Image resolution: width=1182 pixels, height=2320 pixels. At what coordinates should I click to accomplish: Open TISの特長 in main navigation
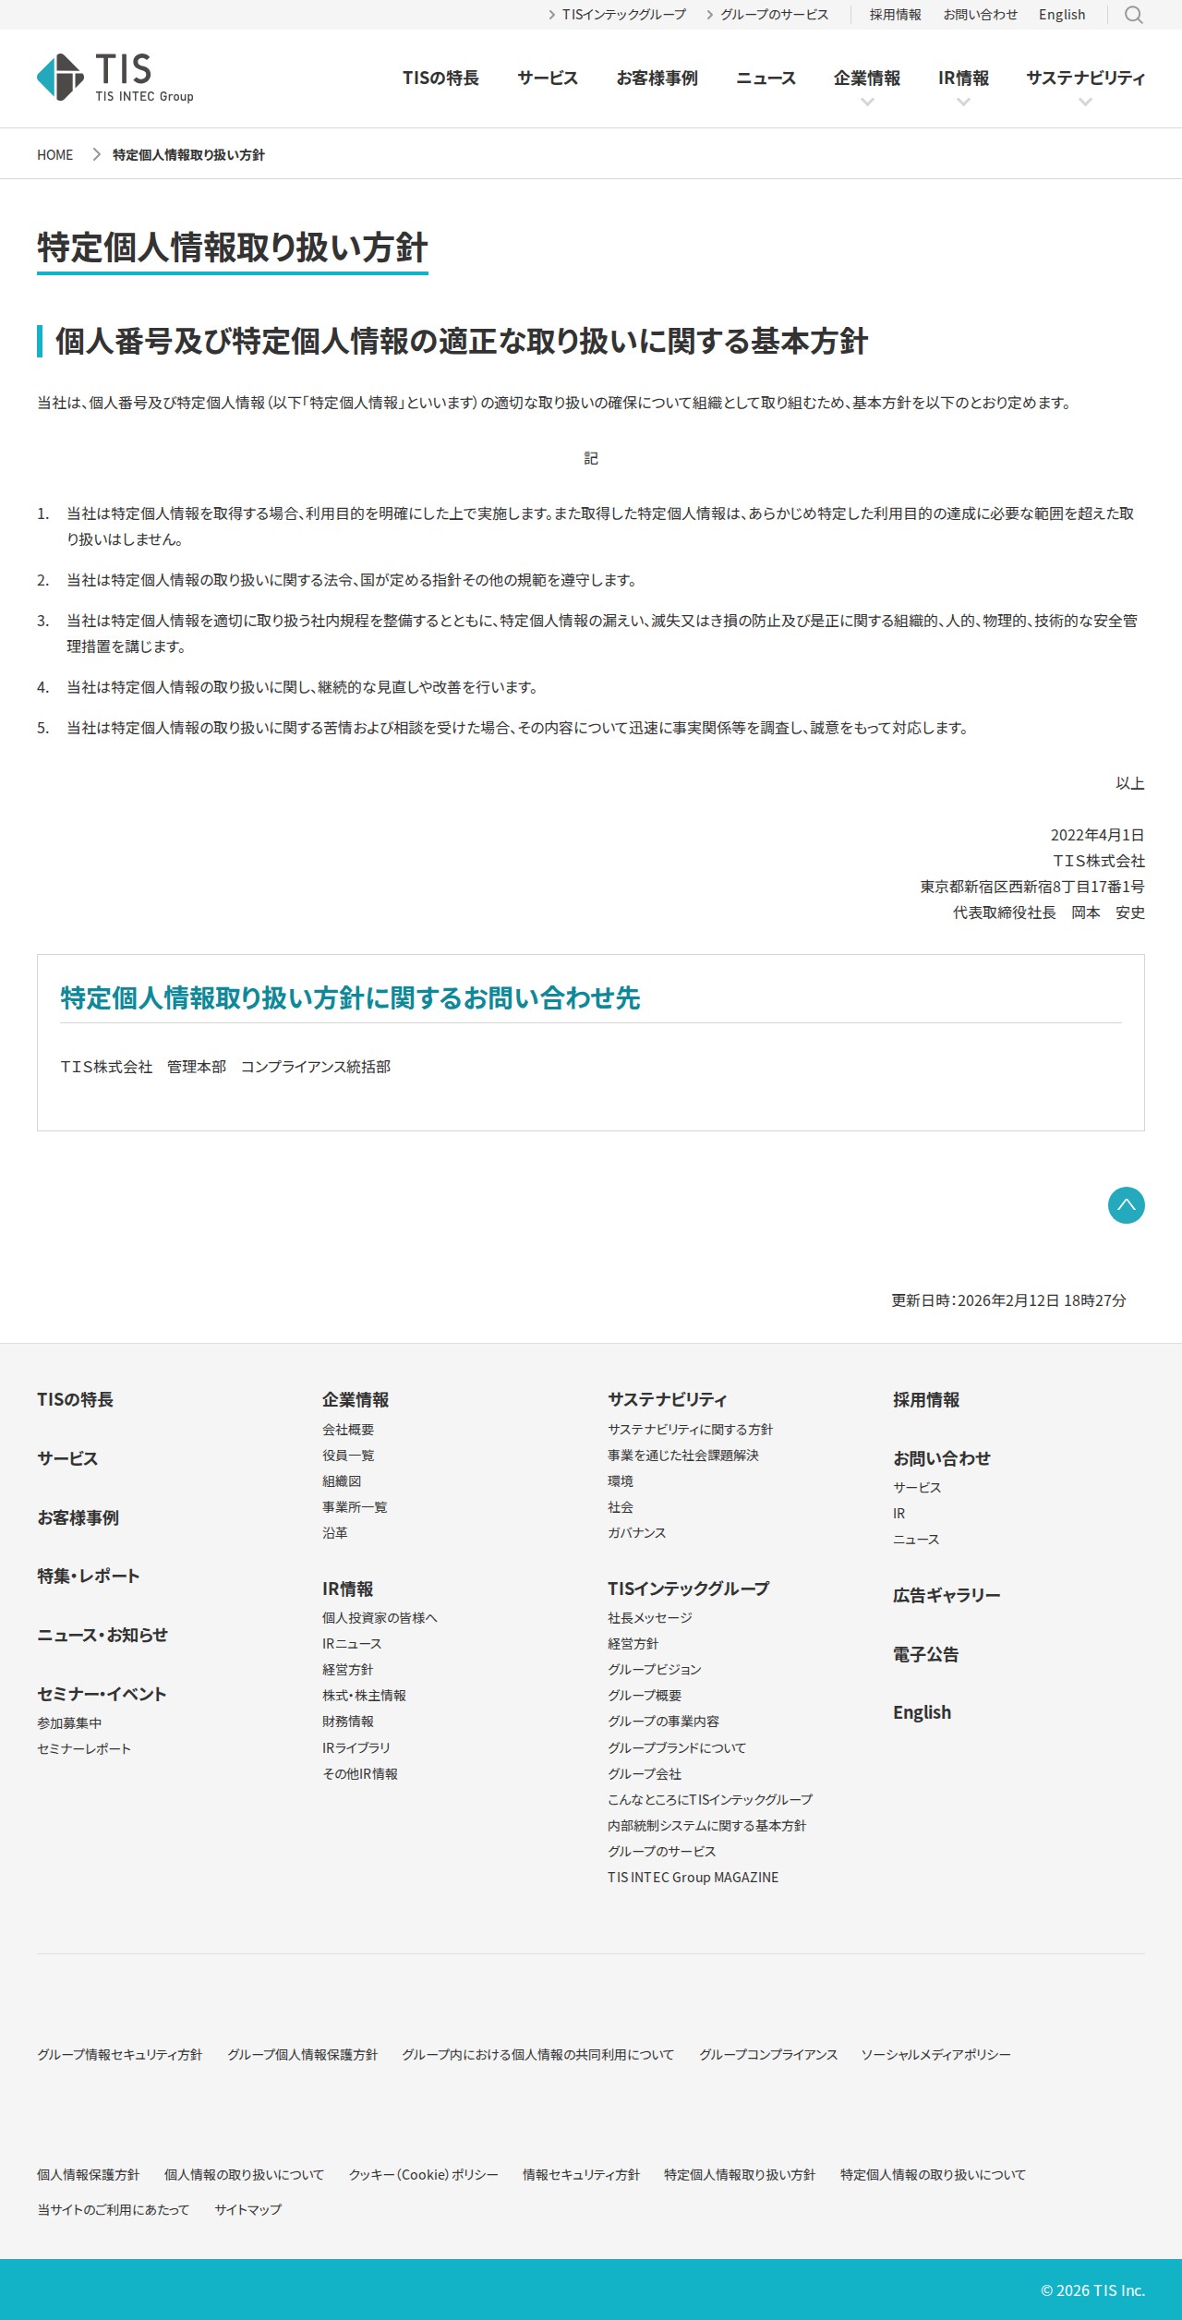(x=440, y=79)
